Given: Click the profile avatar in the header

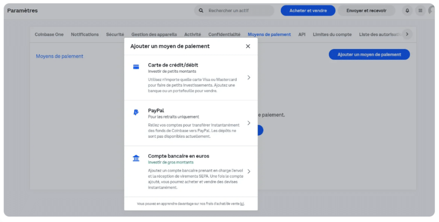Looking at the screenshot, I should tap(432, 11).
